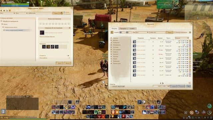The width and height of the screenshot is (213, 120).
Task: Click the Поиск button in the auction window
Action: 169,32
